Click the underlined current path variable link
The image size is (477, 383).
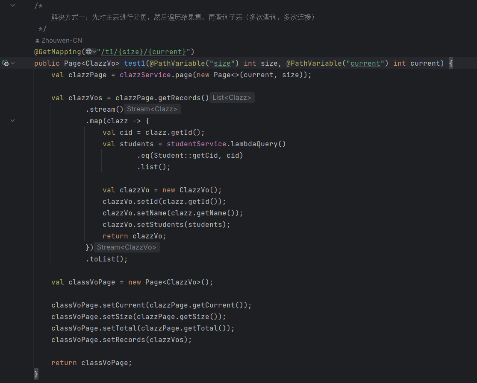pos(365,63)
